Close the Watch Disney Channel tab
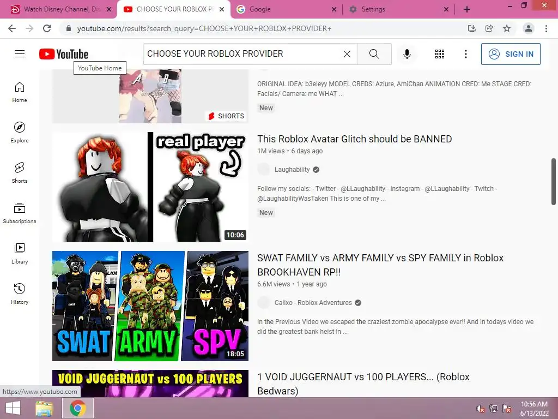The width and height of the screenshot is (558, 419). click(109, 9)
